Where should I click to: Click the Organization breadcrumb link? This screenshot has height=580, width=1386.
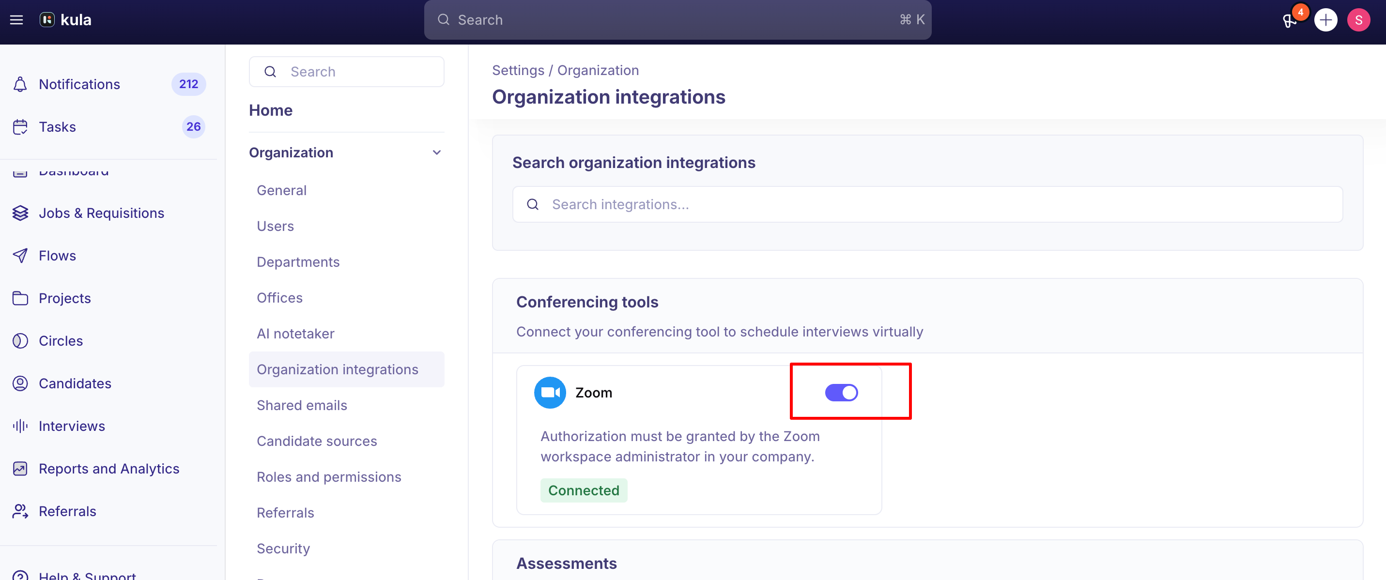(598, 71)
